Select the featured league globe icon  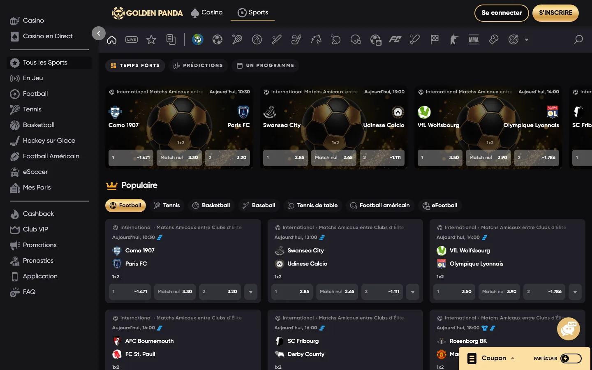(198, 39)
